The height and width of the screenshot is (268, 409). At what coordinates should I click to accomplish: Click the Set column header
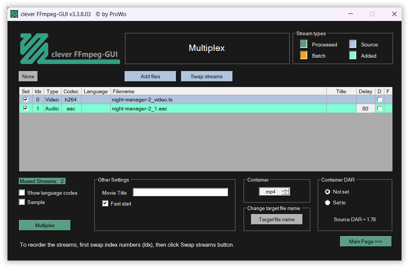point(25,91)
